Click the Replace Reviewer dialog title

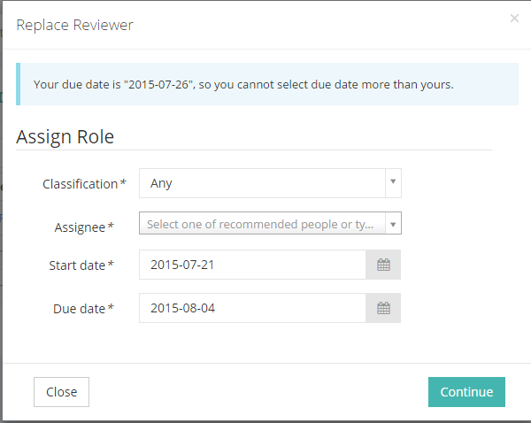point(75,25)
